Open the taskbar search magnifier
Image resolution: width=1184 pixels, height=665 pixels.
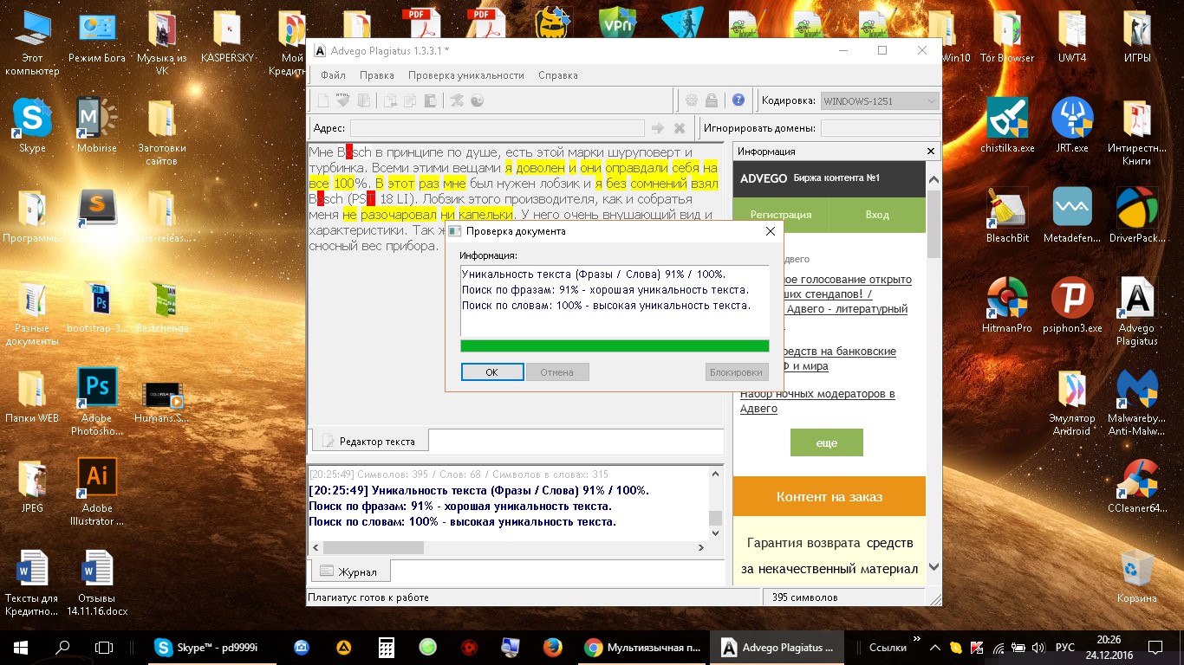[62, 647]
